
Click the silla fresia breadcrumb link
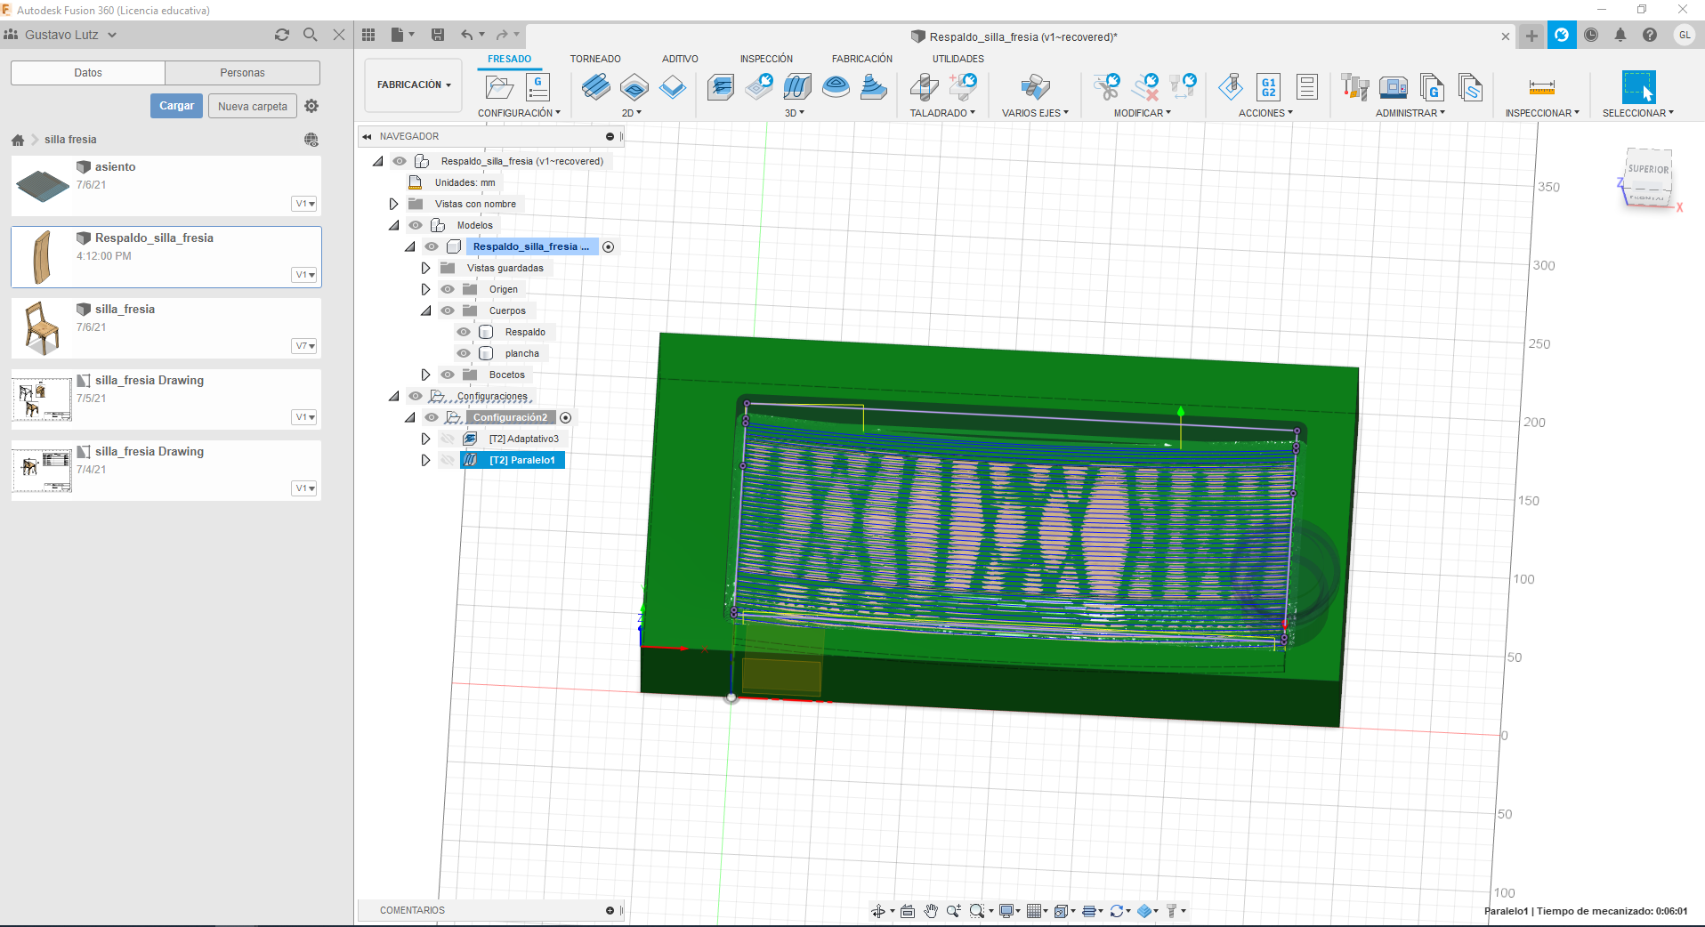click(70, 140)
